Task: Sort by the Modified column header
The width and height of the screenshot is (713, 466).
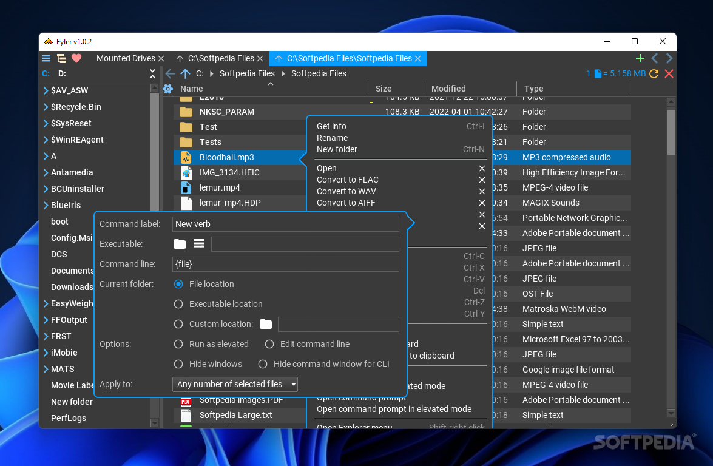Action: tap(448, 89)
